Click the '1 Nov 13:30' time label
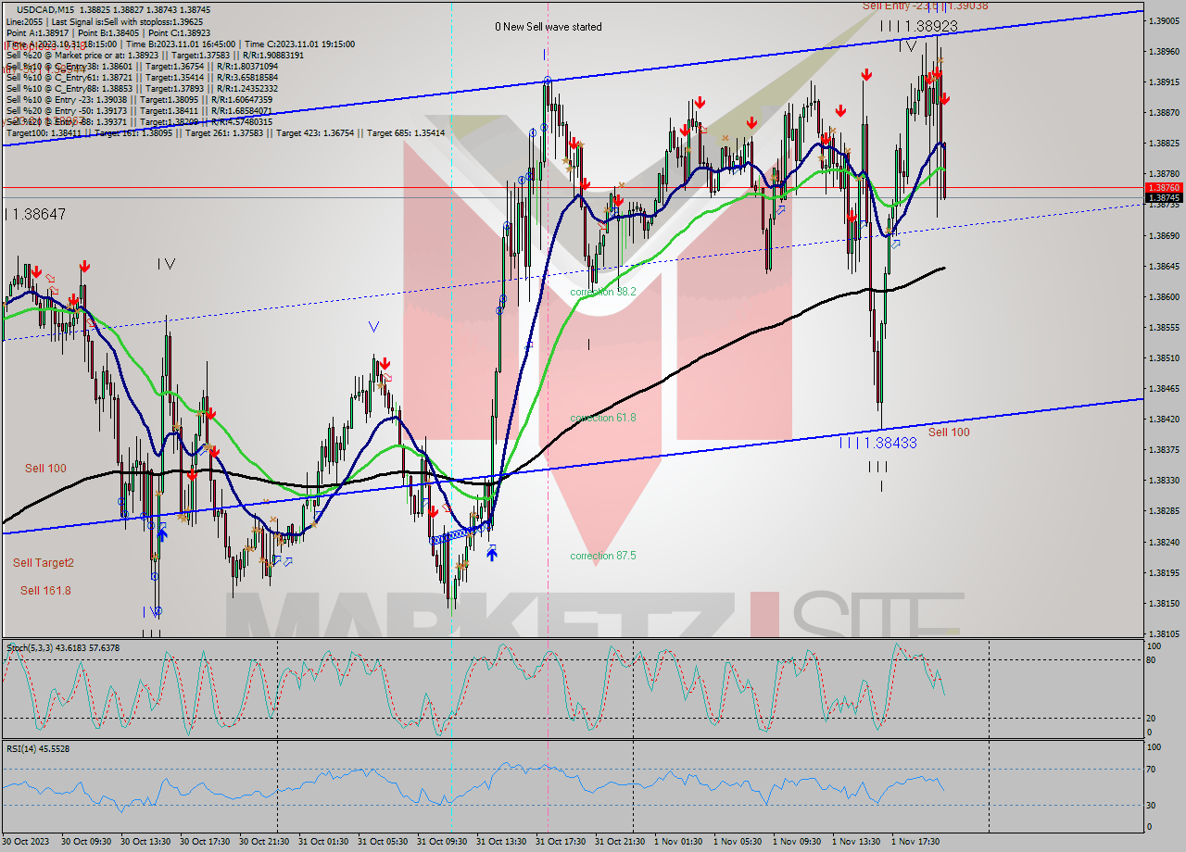 856,842
